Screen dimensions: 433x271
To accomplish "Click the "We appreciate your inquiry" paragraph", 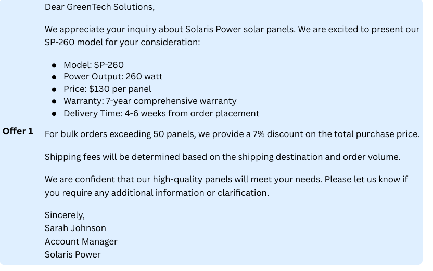I will pyautogui.click(x=232, y=36).
